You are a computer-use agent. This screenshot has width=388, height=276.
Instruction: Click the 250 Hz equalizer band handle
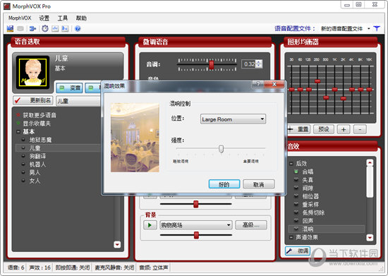(317, 81)
